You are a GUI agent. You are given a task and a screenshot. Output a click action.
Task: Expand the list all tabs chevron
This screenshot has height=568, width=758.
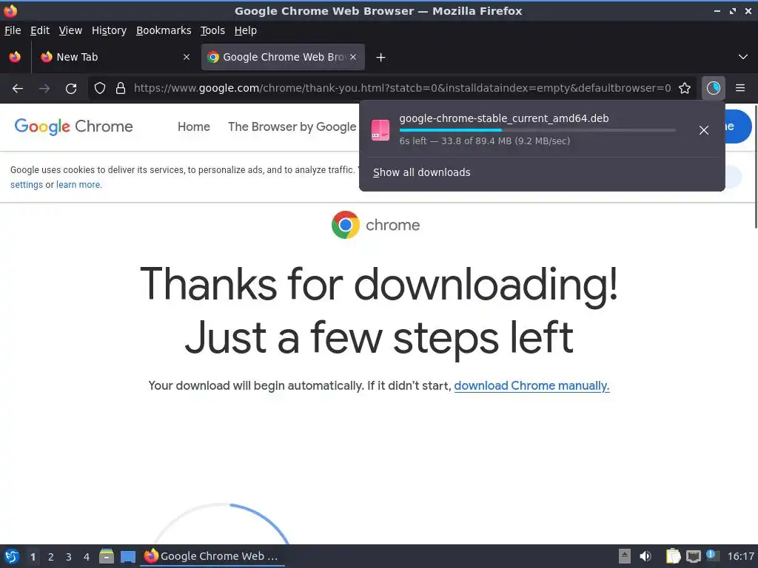coord(743,57)
